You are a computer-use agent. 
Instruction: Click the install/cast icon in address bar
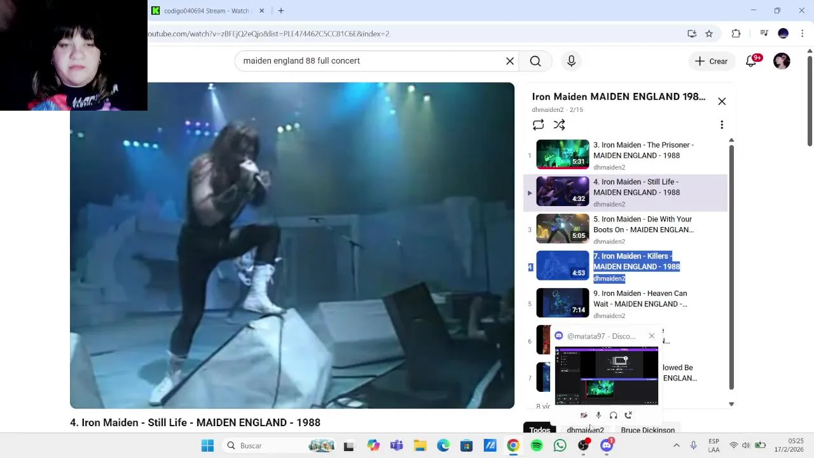click(x=692, y=34)
